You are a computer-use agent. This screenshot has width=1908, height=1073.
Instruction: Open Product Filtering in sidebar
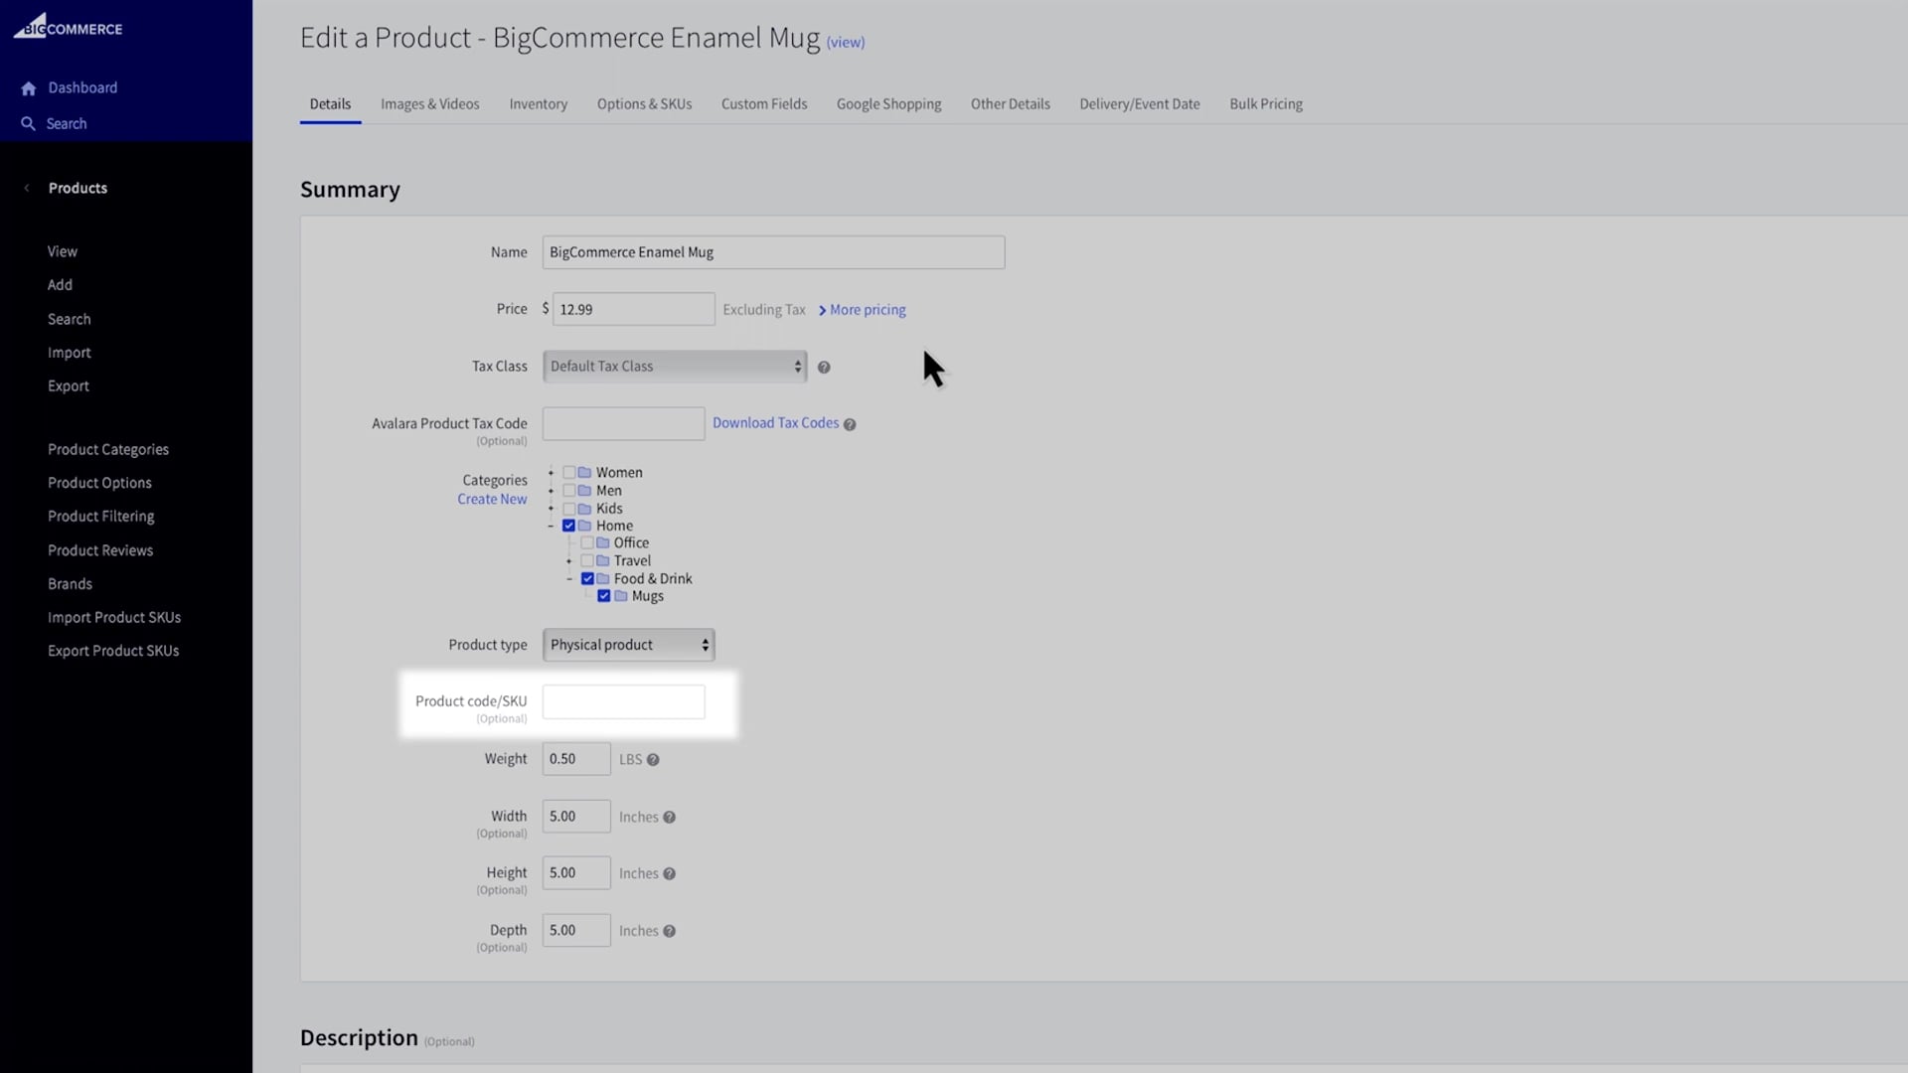coord(101,517)
